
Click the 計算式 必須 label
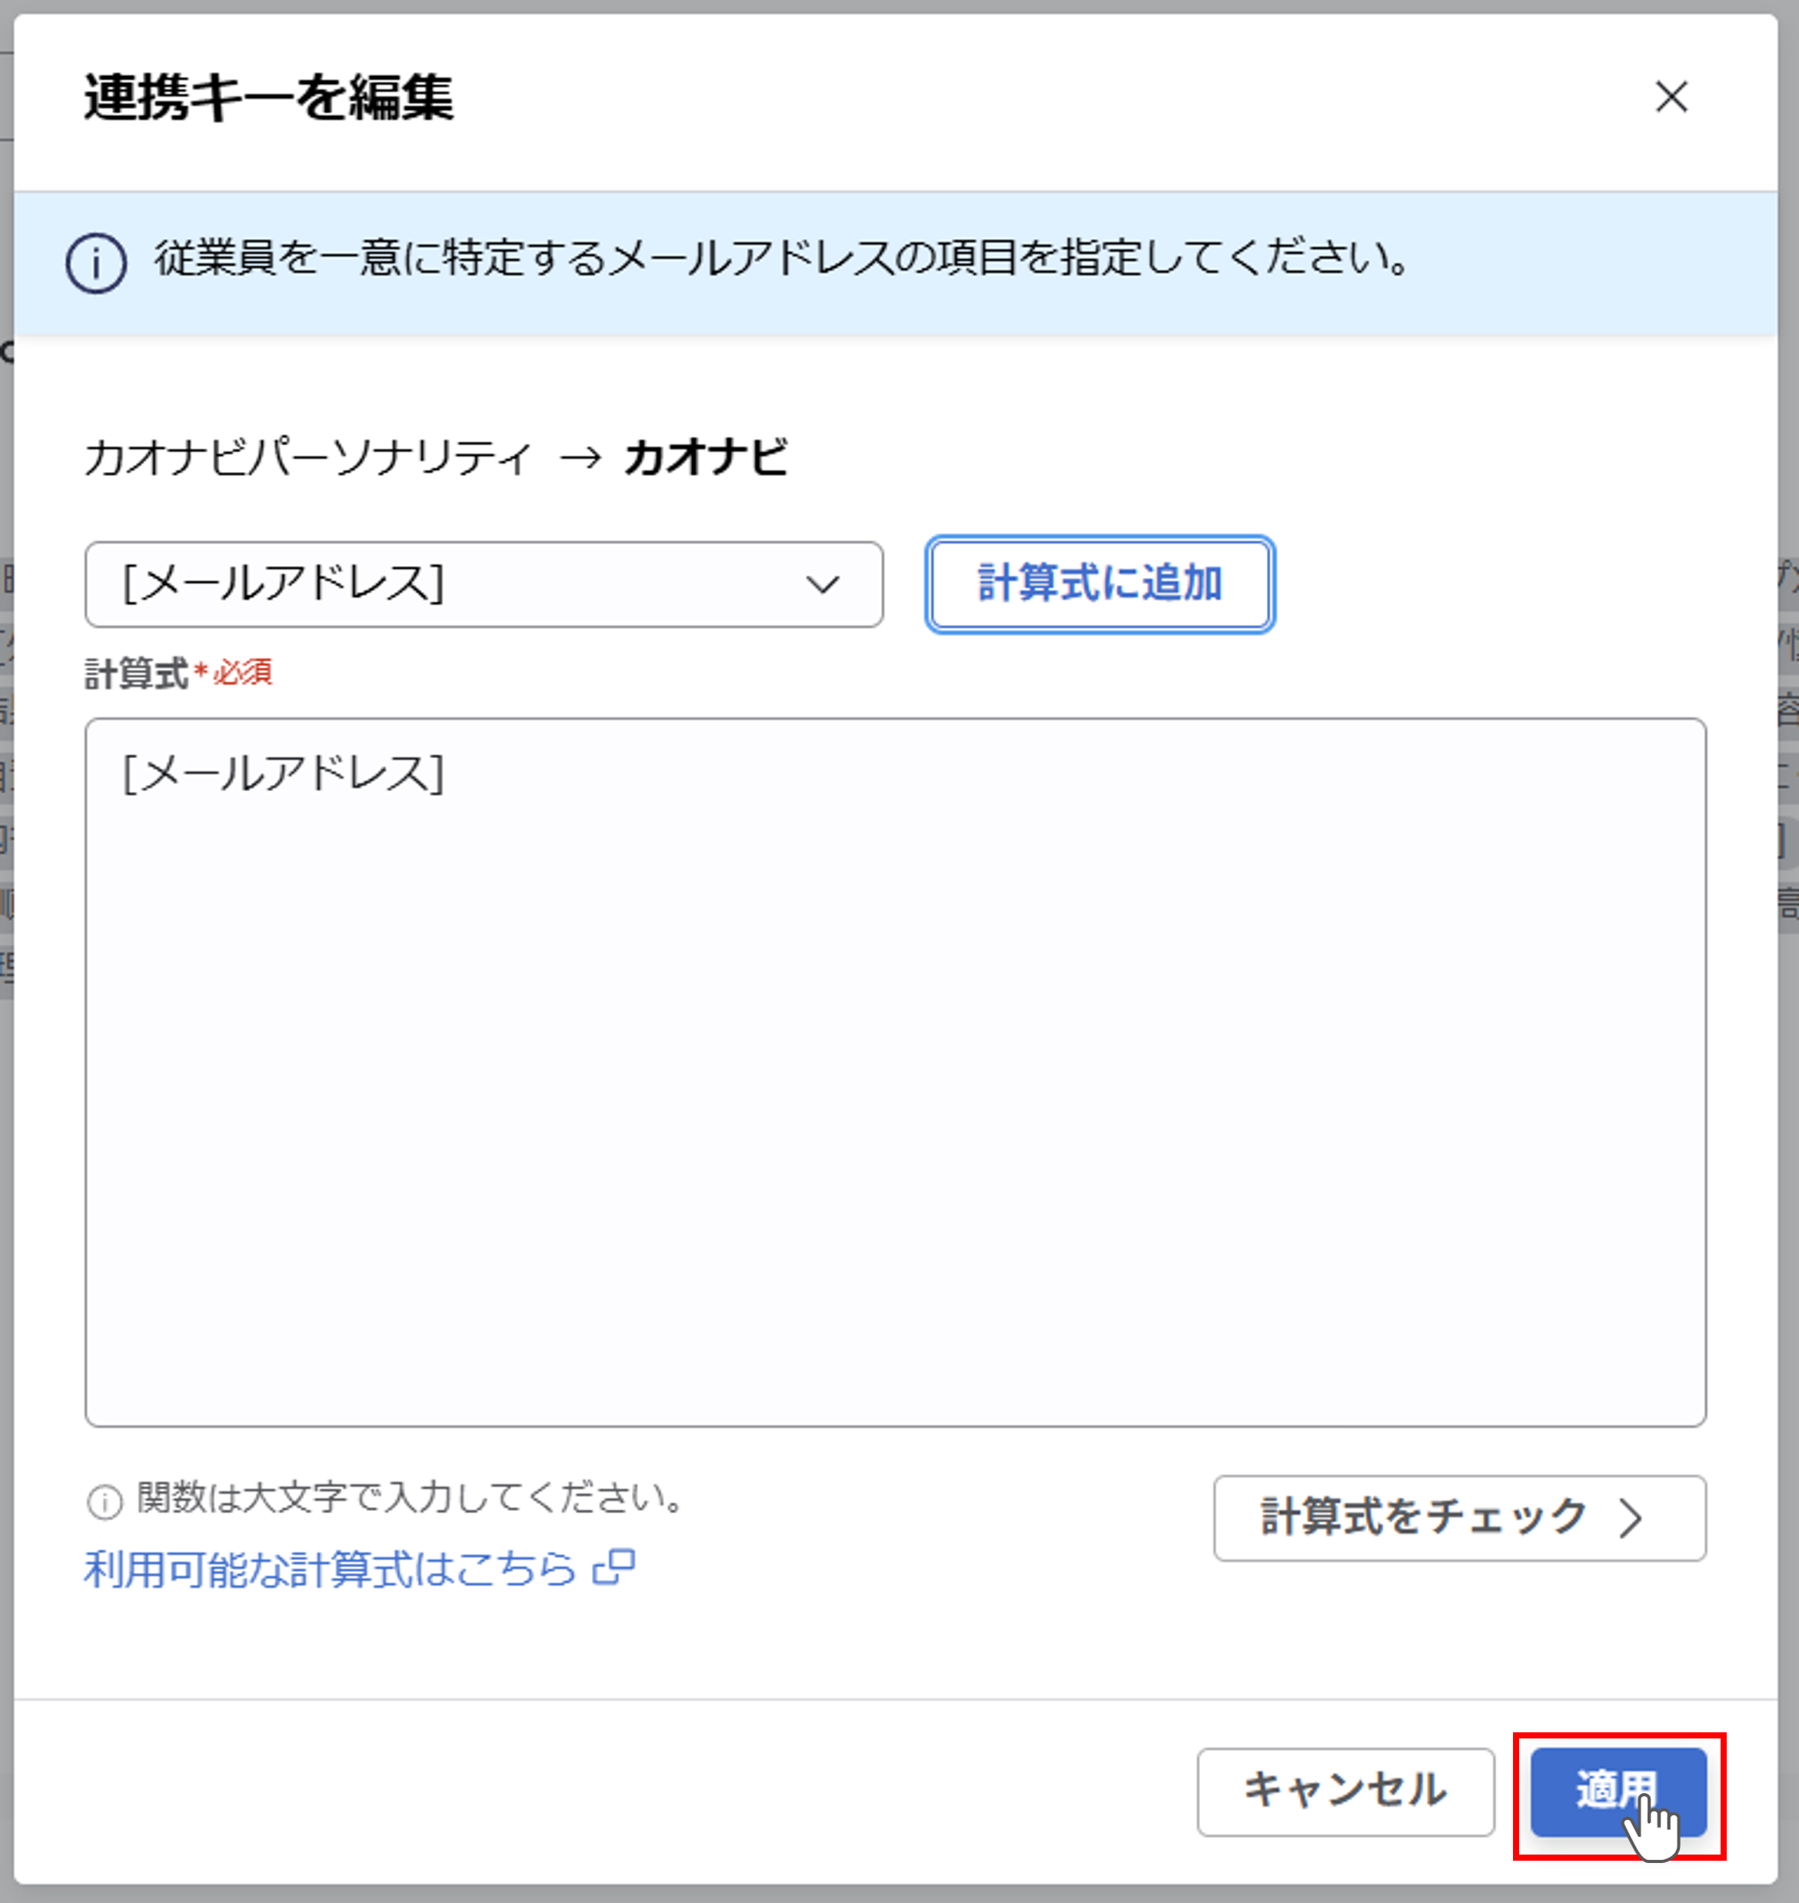tap(178, 674)
